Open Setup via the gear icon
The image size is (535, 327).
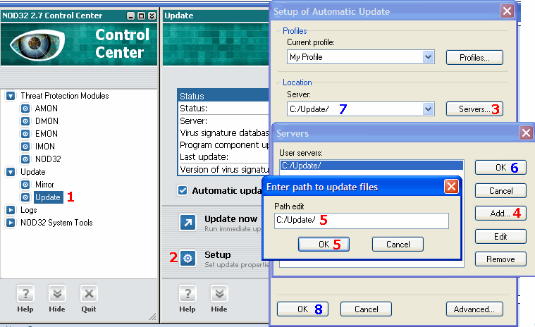tap(187, 259)
